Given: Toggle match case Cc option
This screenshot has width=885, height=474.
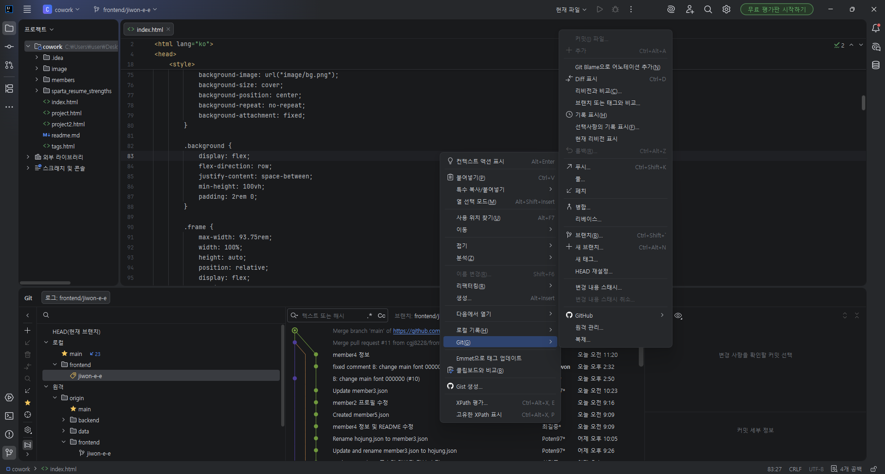Looking at the screenshot, I should tap(381, 315).
